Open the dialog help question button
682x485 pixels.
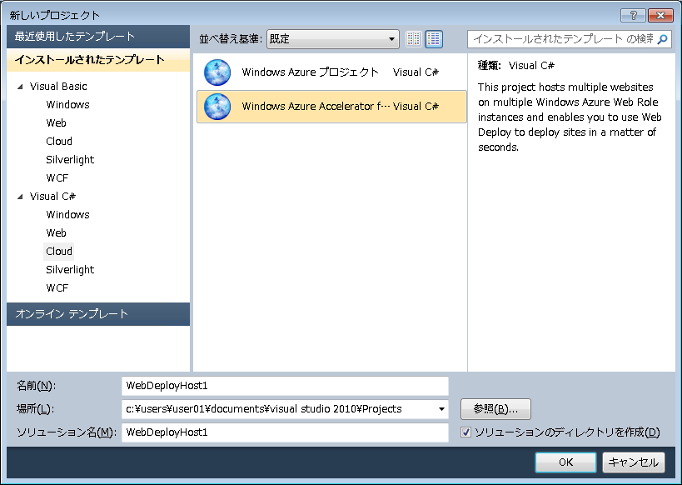[633, 15]
